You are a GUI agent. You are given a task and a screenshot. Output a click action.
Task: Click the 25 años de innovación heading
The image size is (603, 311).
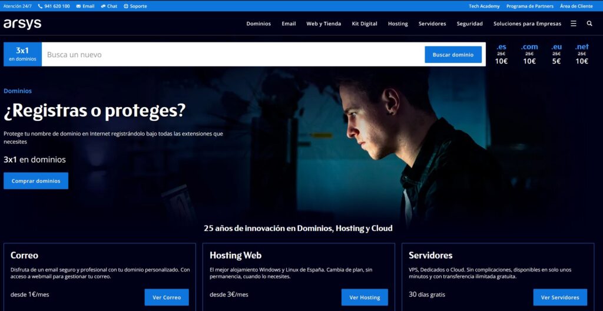tap(298, 229)
